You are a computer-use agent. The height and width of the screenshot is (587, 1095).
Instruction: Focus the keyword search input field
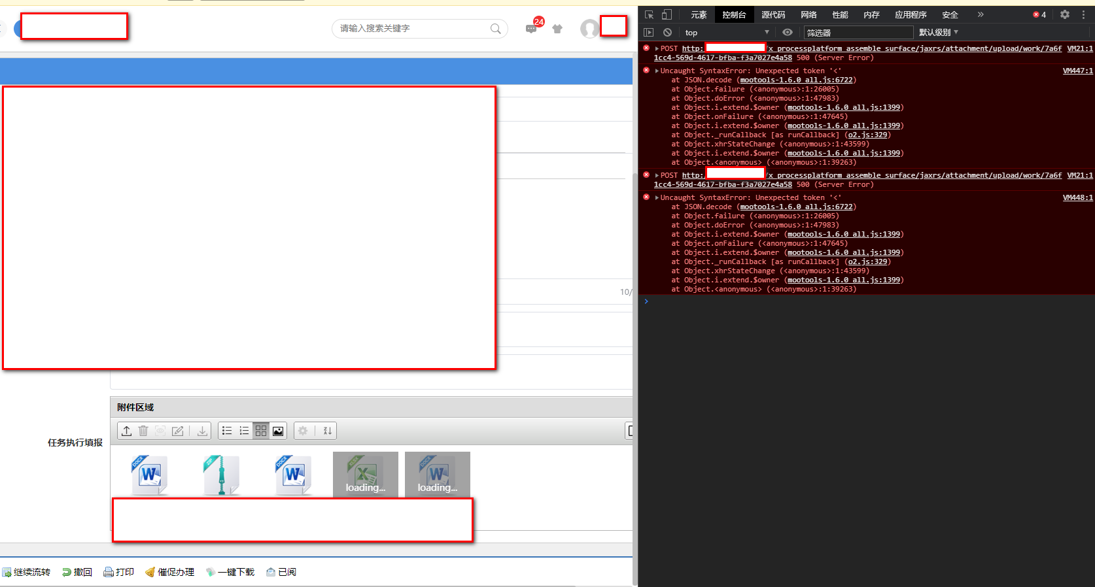(x=413, y=29)
